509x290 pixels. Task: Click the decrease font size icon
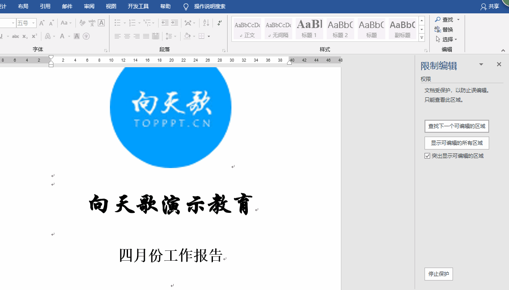click(x=51, y=23)
